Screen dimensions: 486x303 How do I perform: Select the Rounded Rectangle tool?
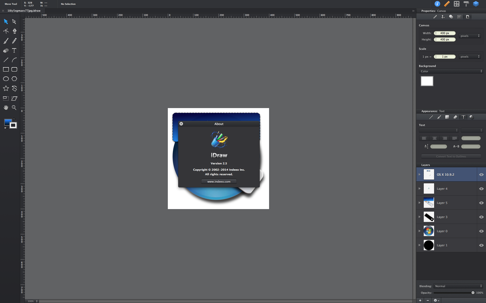[14, 69]
